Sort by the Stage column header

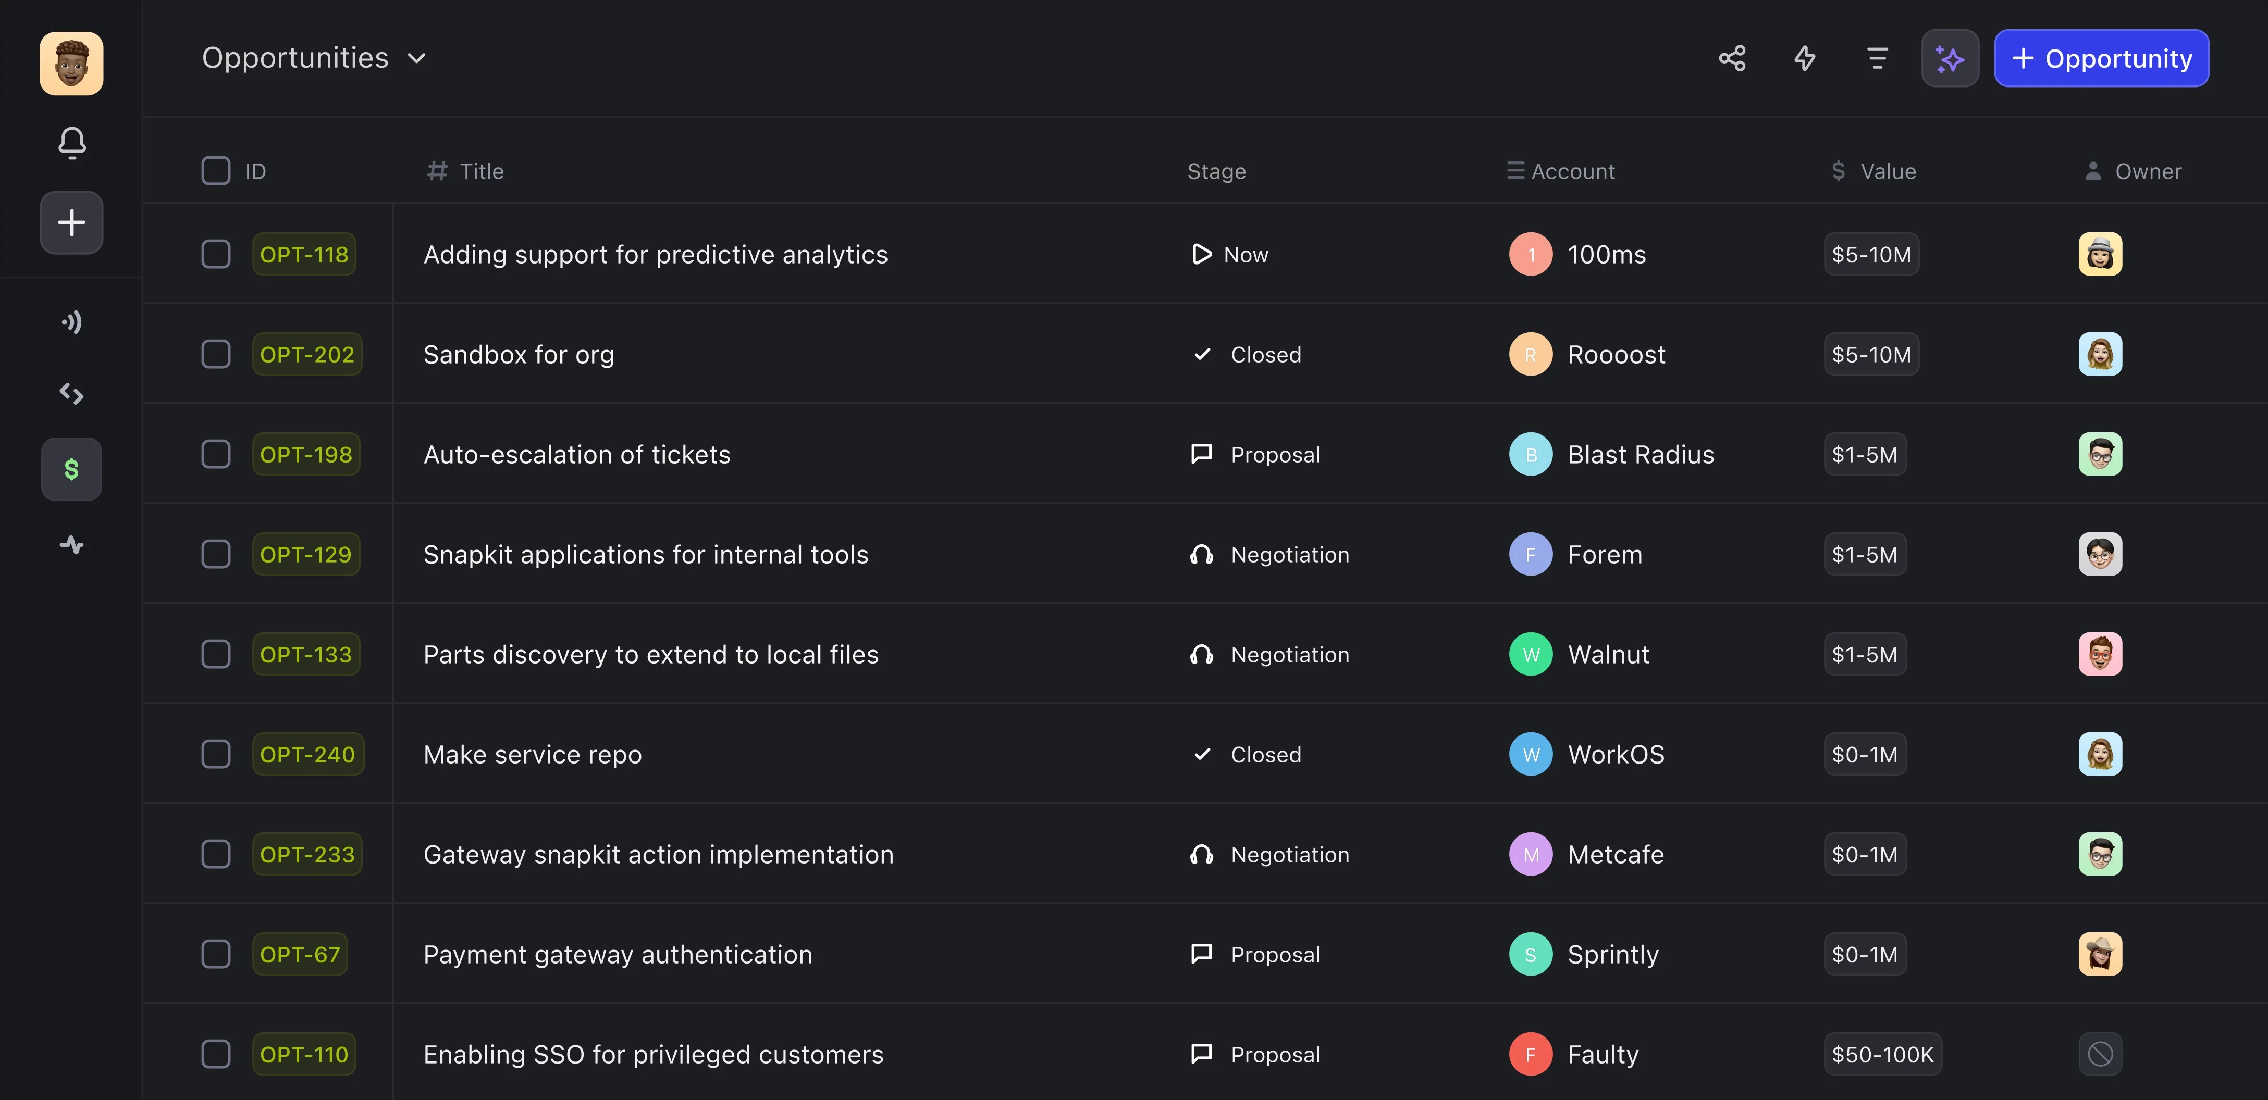1216,171
